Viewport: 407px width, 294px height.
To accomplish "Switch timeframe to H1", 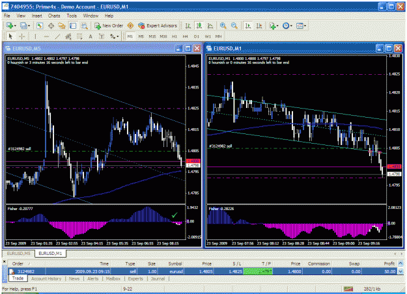I will (175, 36).
